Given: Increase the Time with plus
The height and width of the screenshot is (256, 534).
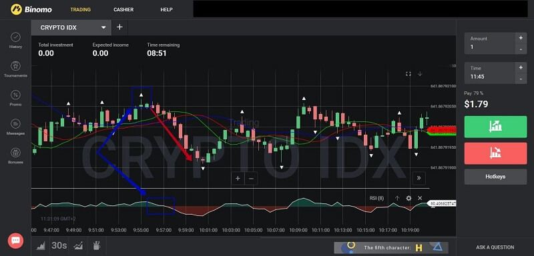Looking at the screenshot, I should pos(521,67).
